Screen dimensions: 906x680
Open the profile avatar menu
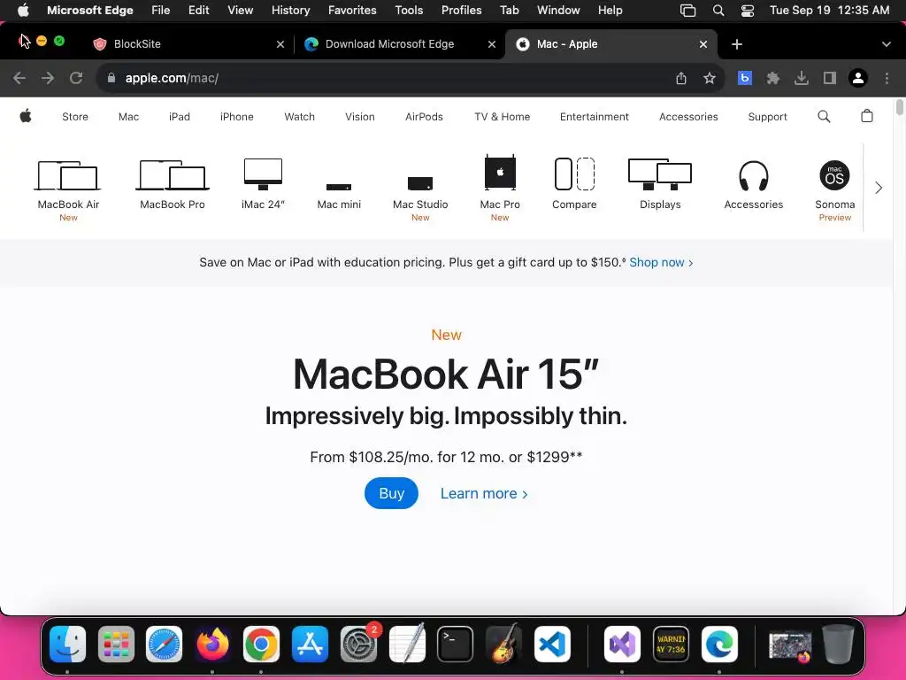point(858,78)
